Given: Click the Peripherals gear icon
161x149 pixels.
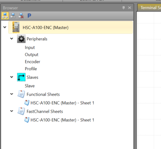Looking at the screenshot, I should pos(21,39).
